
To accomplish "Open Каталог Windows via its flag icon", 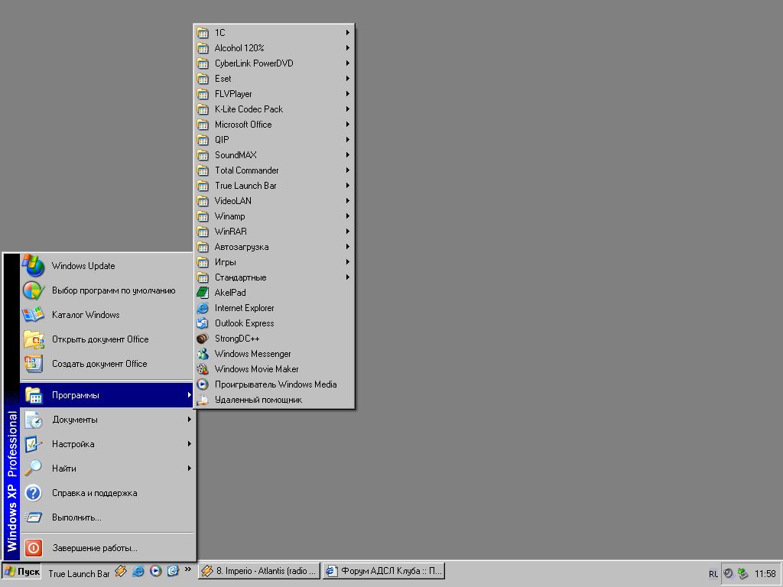I will (x=33, y=314).
